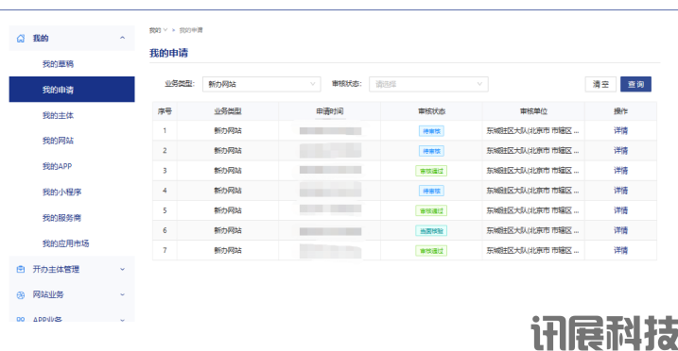Open 详情 for row 5
Image resolution: width=678 pixels, height=351 pixels.
pyautogui.click(x=620, y=210)
